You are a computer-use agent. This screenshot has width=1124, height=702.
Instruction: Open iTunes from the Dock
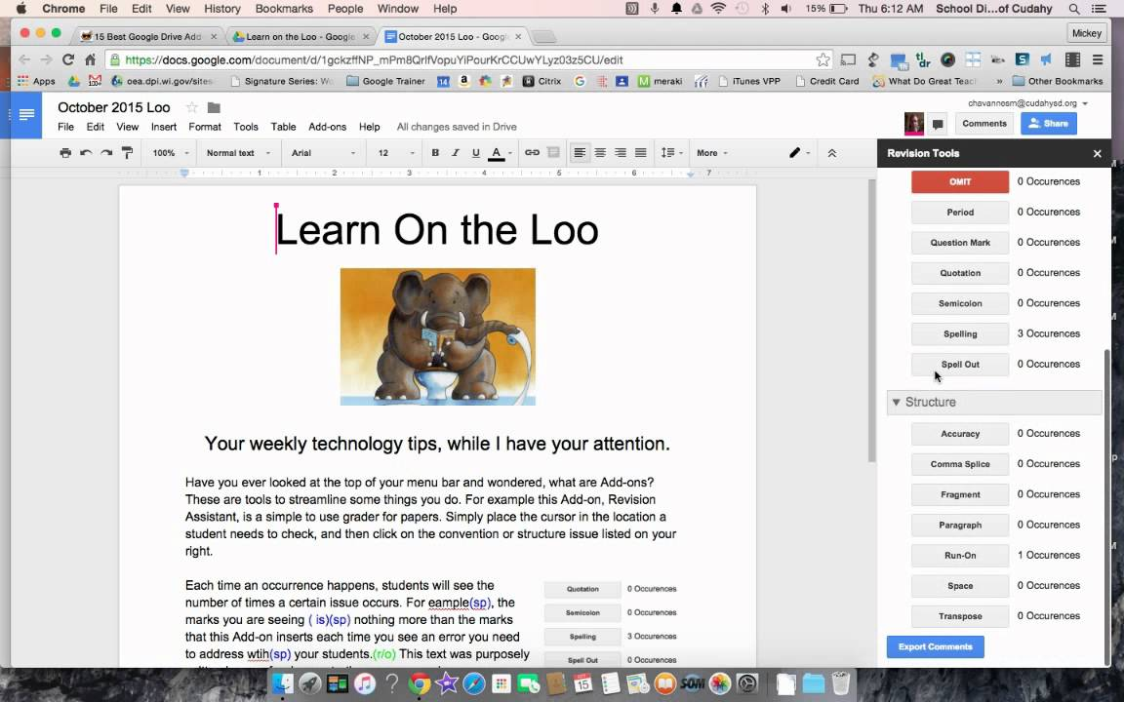click(x=364, y=684)
